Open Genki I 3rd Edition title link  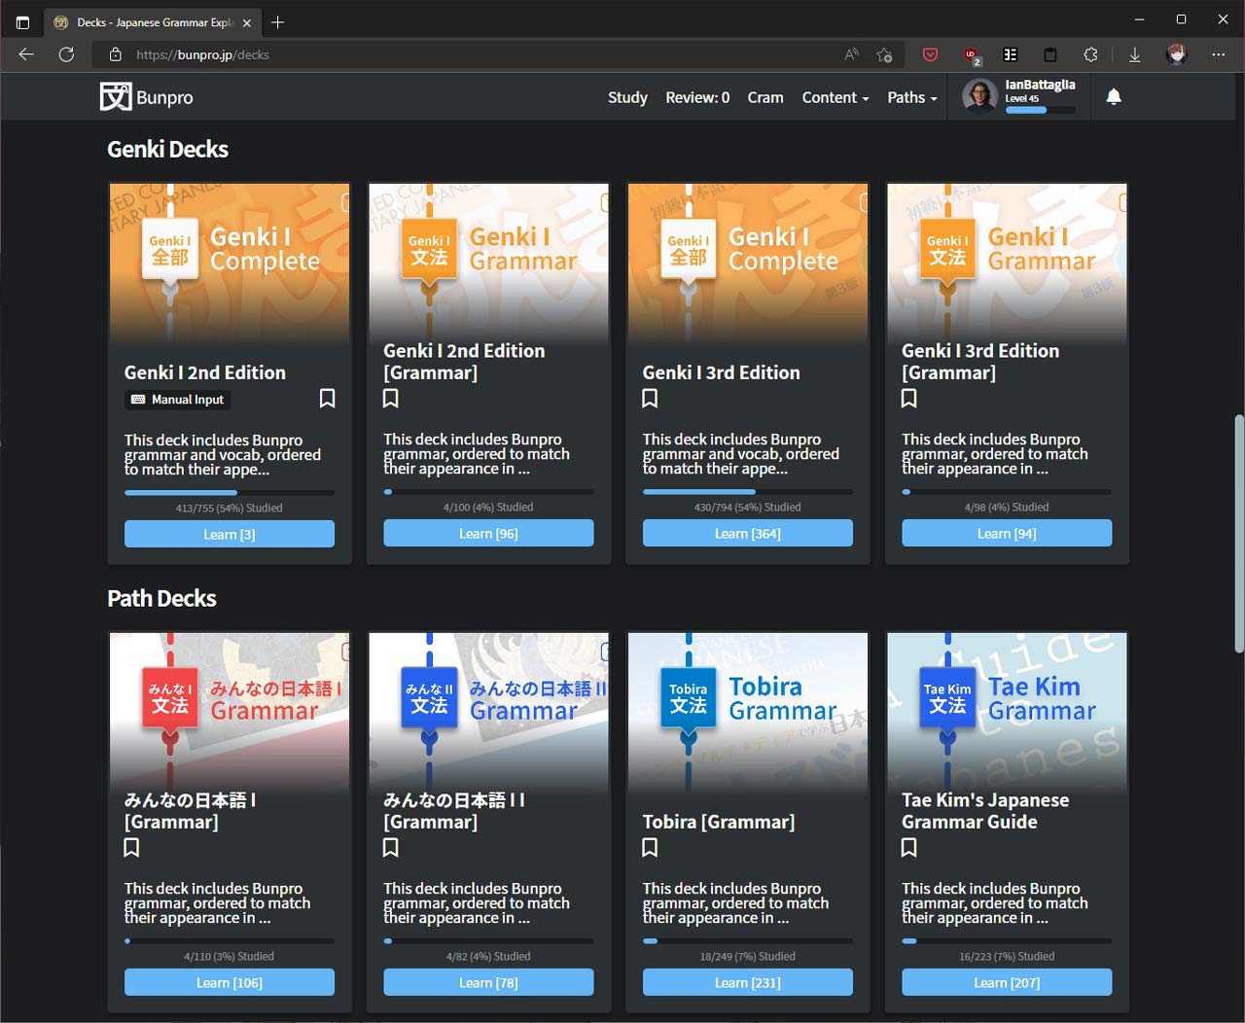(x=721, y=372)
